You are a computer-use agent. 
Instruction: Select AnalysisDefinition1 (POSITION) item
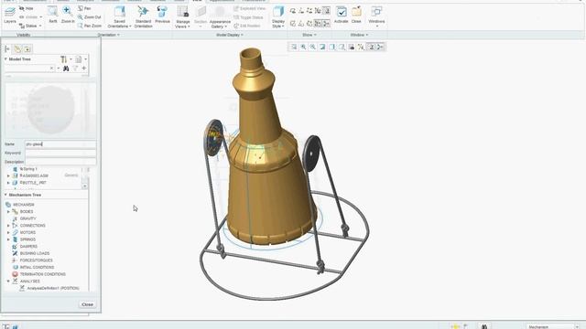coord(53,289)
